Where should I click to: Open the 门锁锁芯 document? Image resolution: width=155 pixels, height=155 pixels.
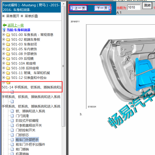[x=22, y=135]
